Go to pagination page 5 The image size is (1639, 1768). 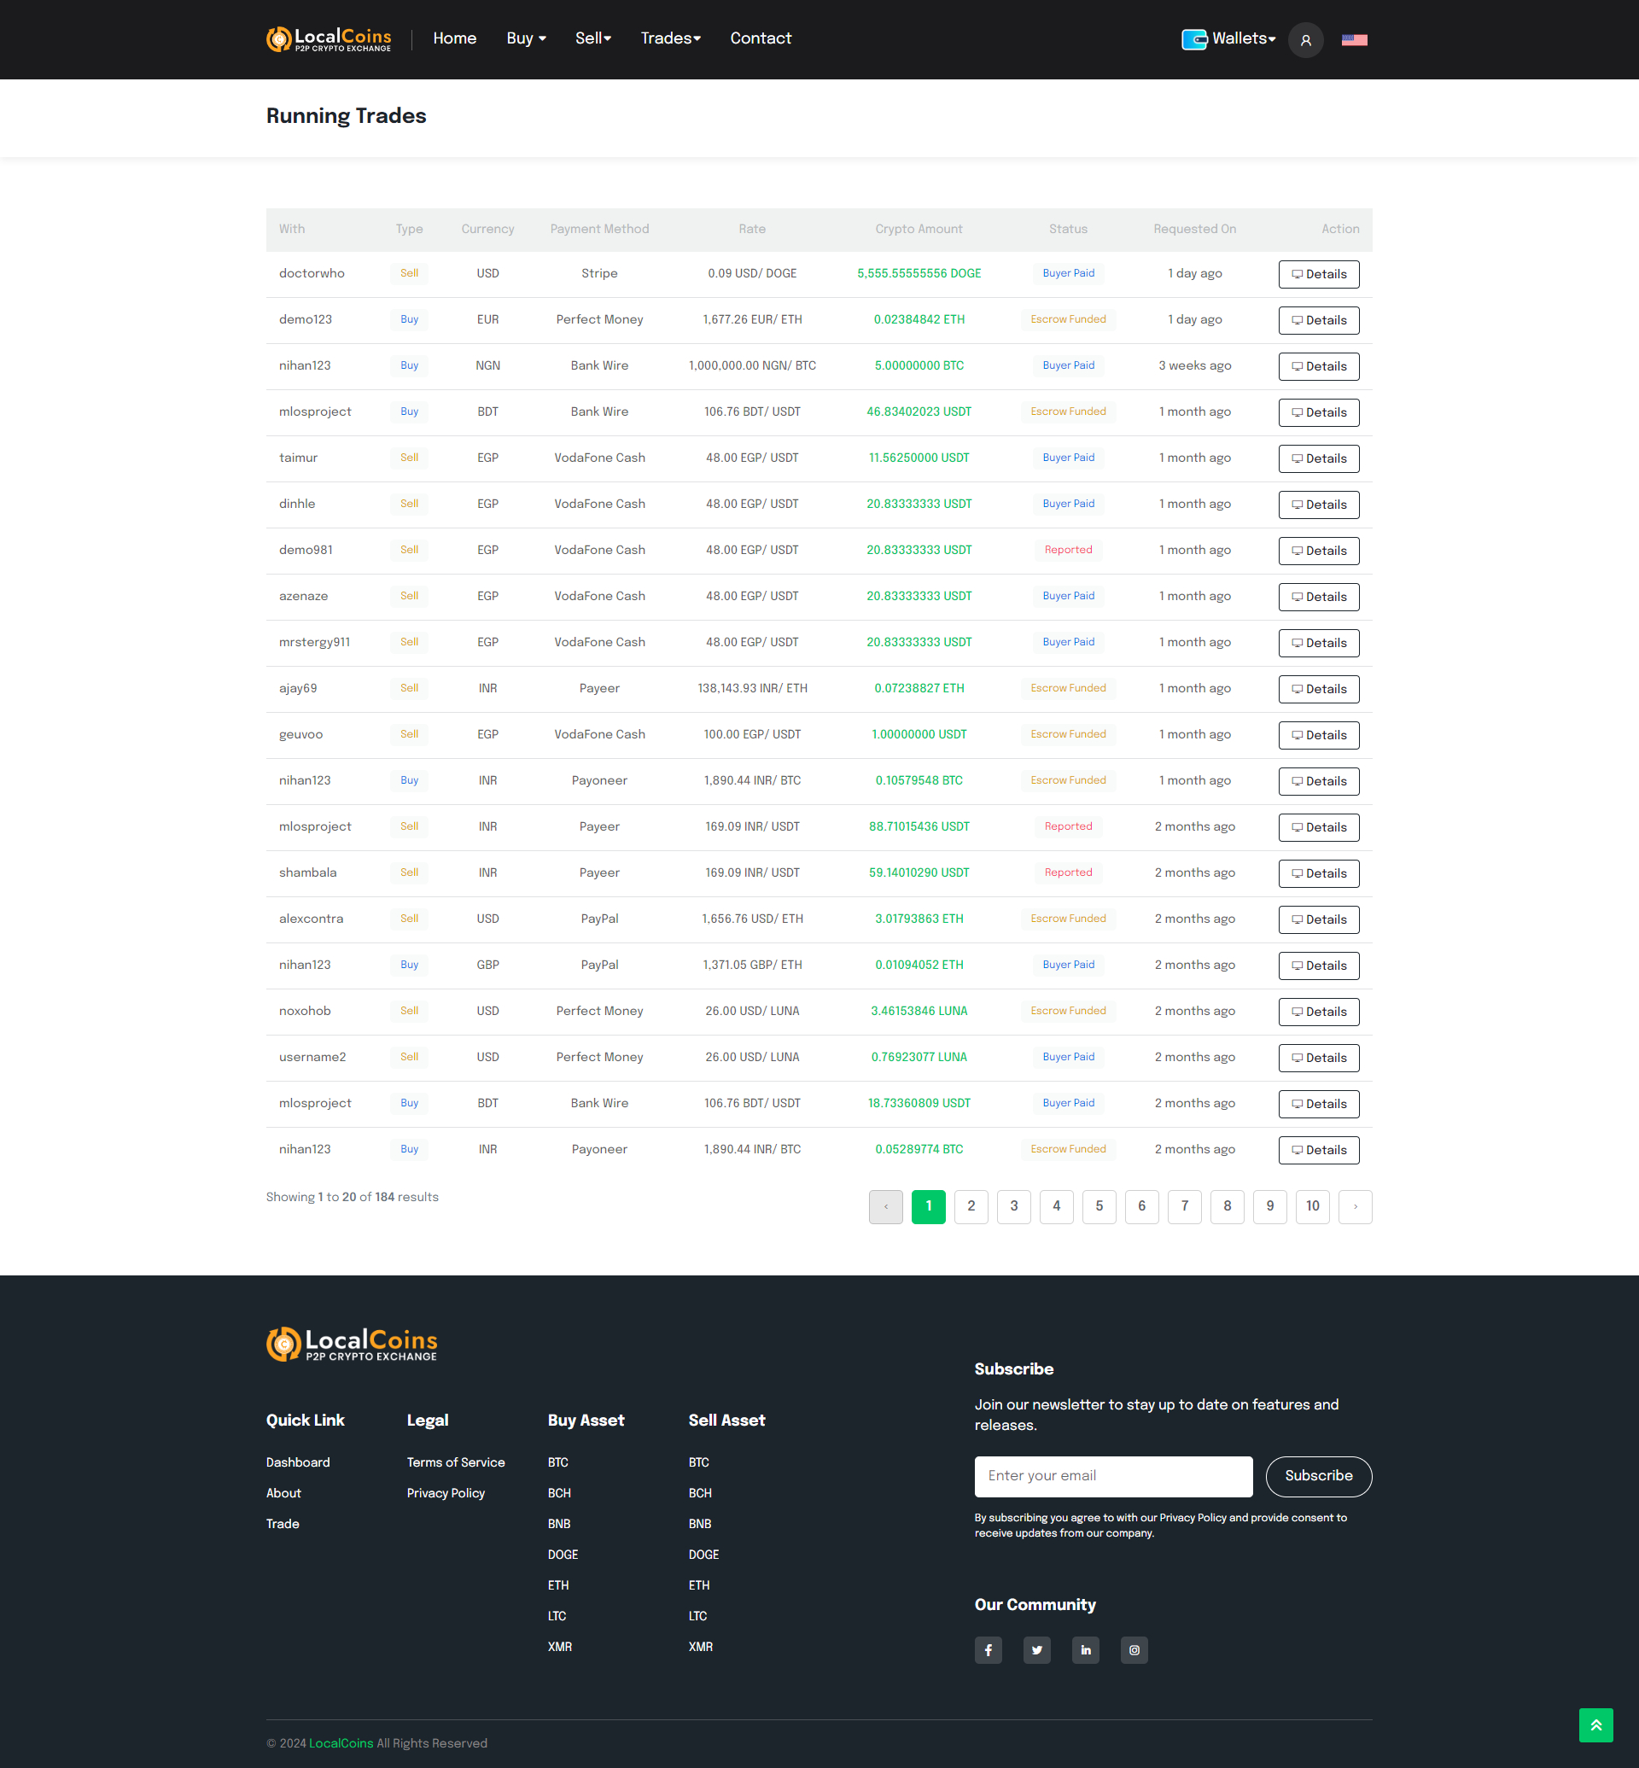coord(1099,1206)
